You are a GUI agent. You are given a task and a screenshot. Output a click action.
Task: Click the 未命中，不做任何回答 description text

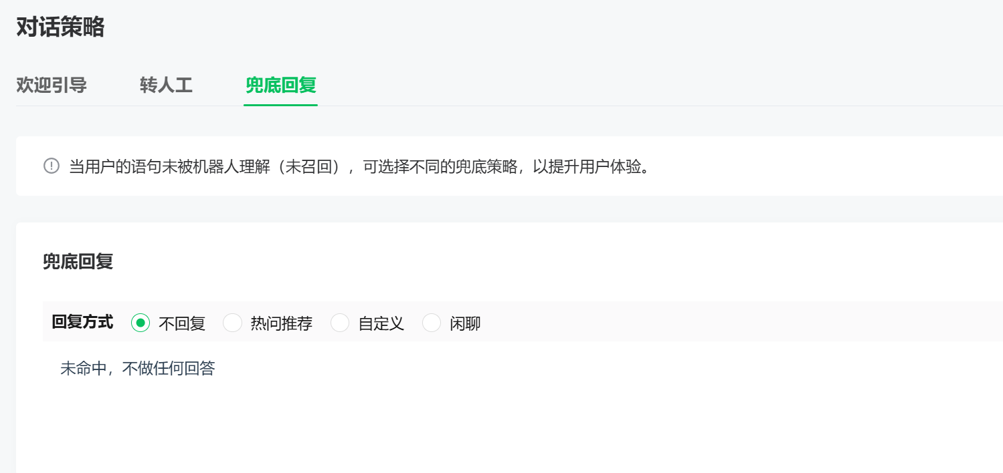138,368
